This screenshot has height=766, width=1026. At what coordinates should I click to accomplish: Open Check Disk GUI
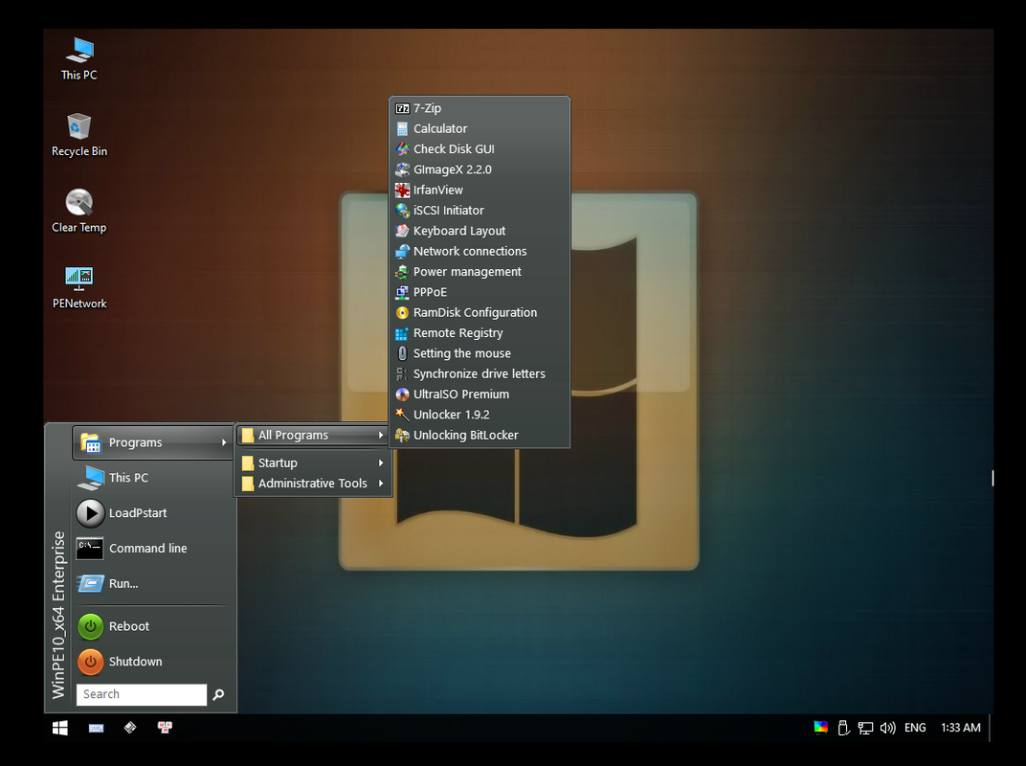pos(479,149)
